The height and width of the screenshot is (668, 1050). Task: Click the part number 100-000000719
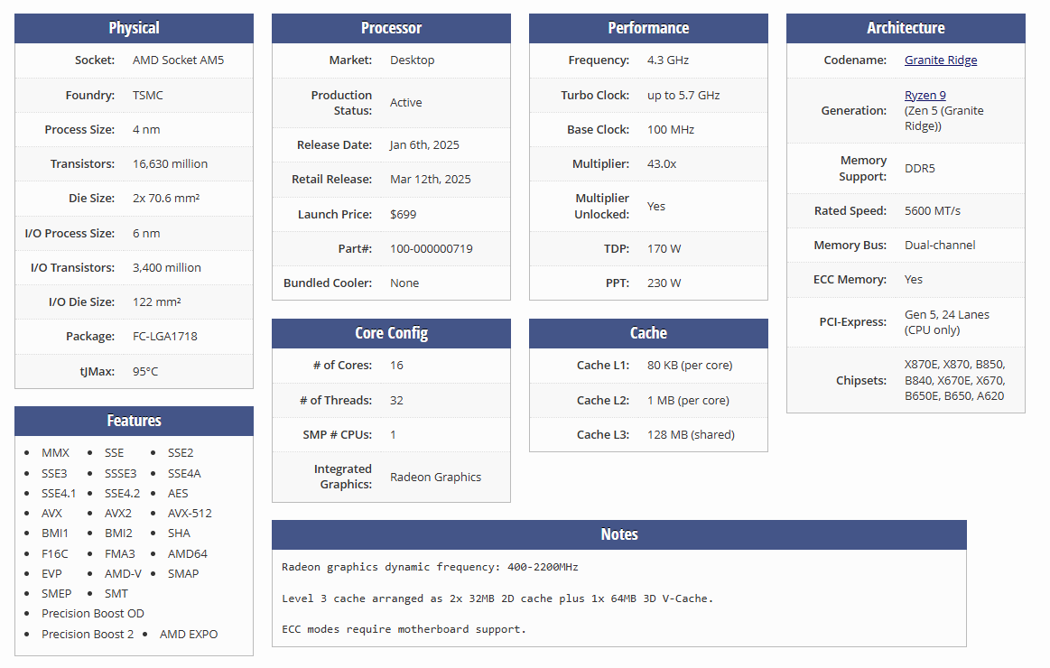pos(431,249)
